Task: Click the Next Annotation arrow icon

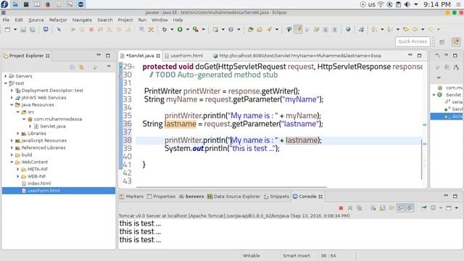Action: click(x=374, y=29)
